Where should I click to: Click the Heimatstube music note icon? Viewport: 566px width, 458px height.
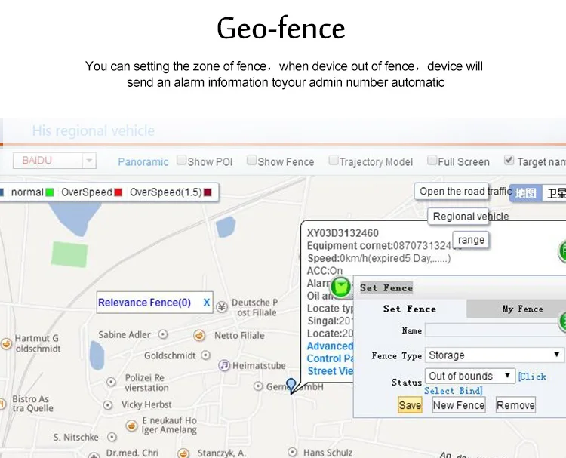click(224, 365)
